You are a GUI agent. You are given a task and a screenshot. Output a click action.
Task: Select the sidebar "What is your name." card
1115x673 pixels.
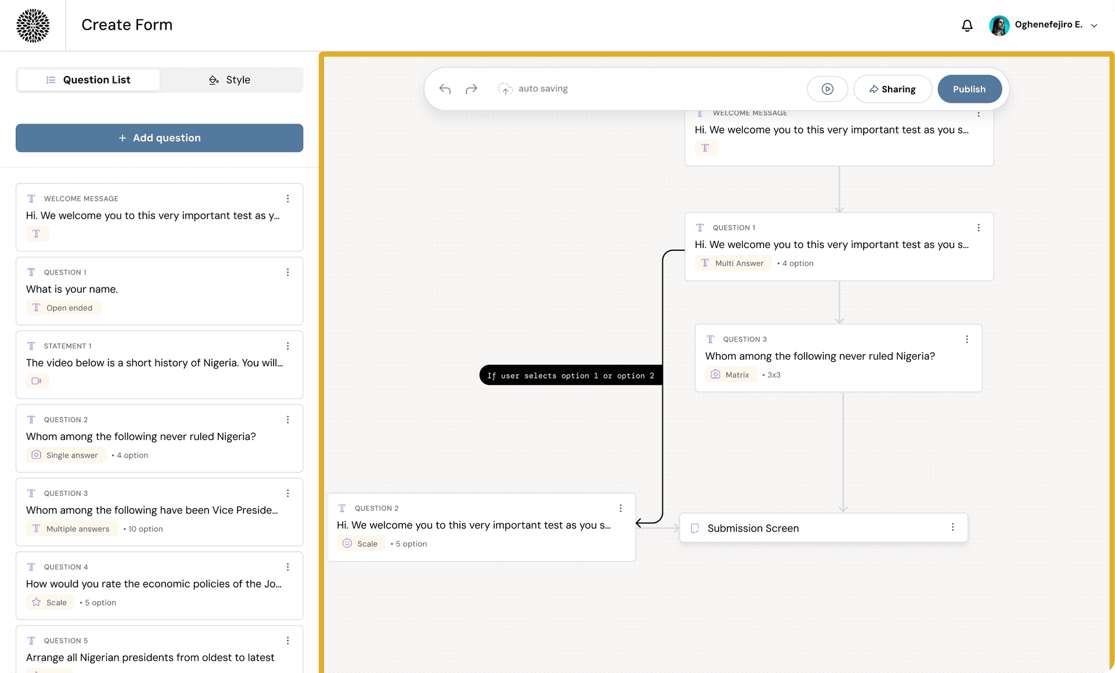pos(159,291)
